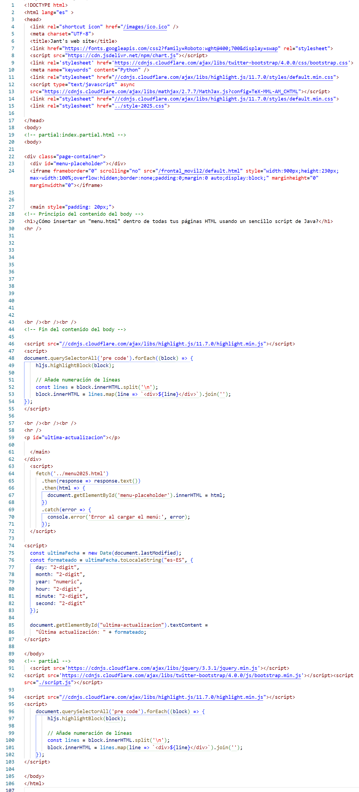This screenshot has height=792, width=359.
Task: Click the closing </html> tag
Action: click(x=34, y=783)
